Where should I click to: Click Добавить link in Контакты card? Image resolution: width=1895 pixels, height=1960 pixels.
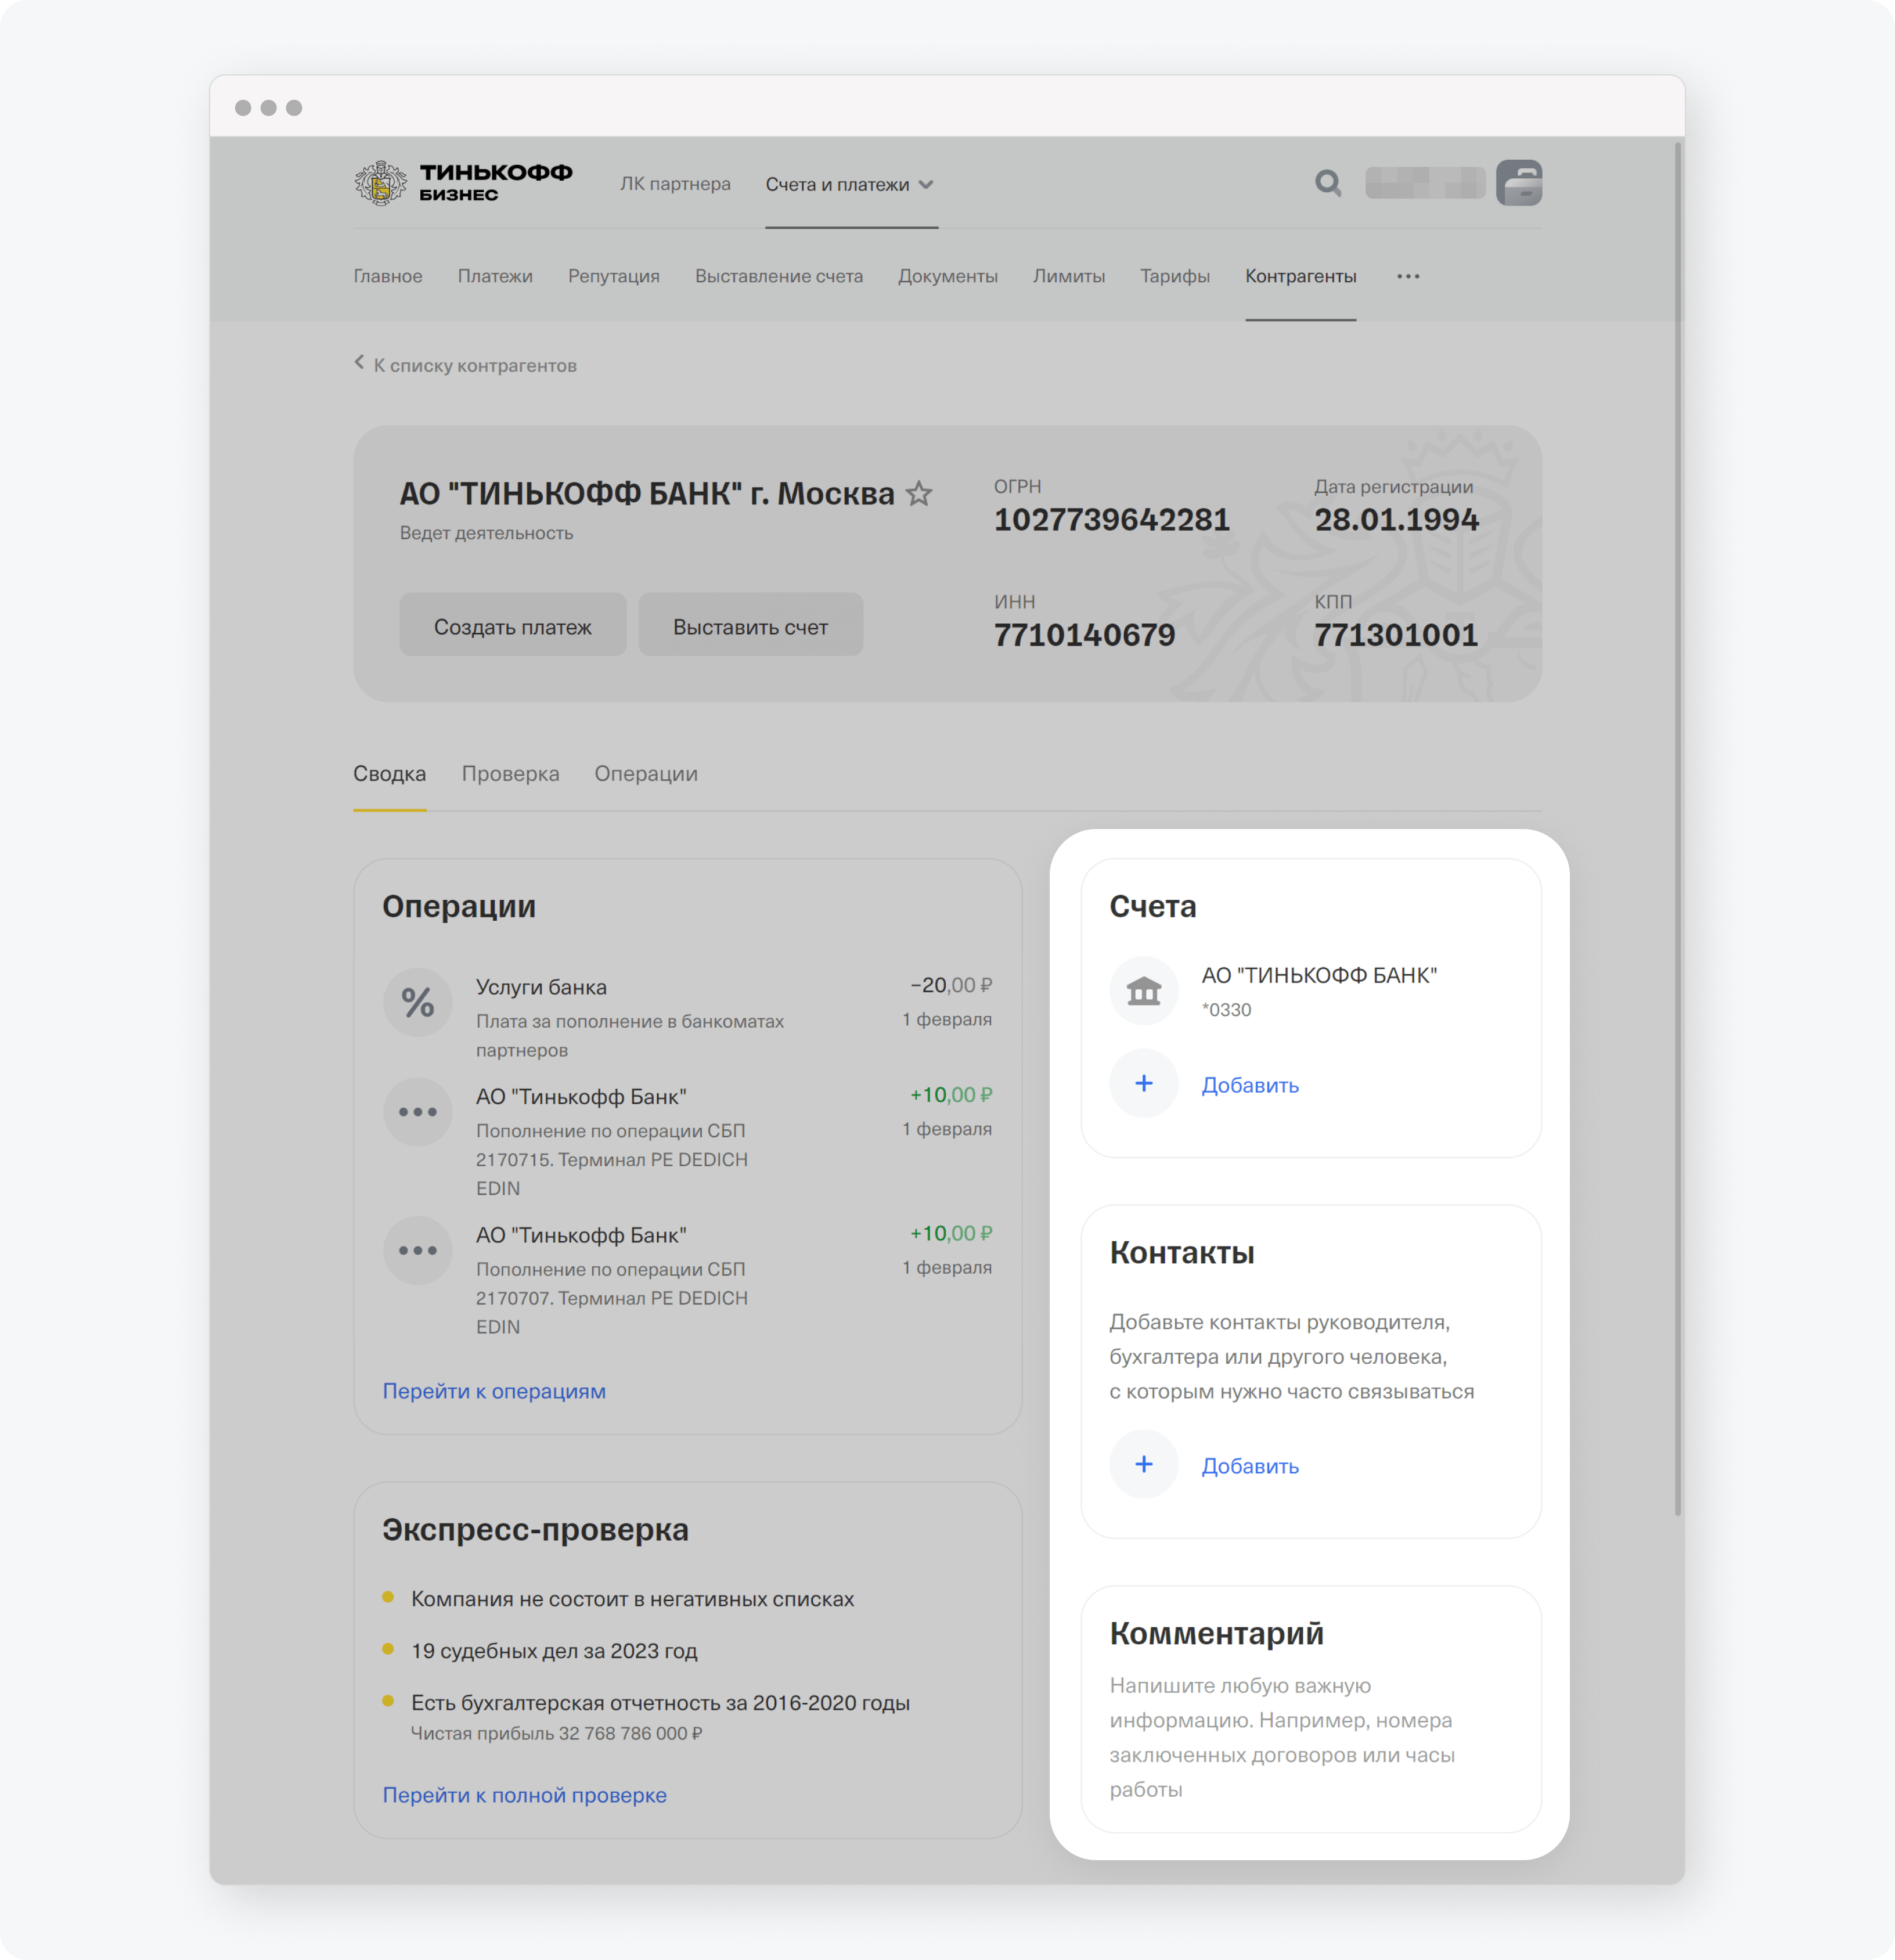(1250, 1466)
